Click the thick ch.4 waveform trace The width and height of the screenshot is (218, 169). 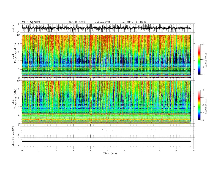(106, 141)
